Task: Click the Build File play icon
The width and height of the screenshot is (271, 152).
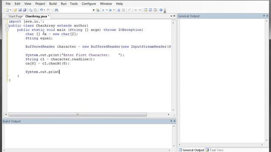Action: [x=103, y=10]
